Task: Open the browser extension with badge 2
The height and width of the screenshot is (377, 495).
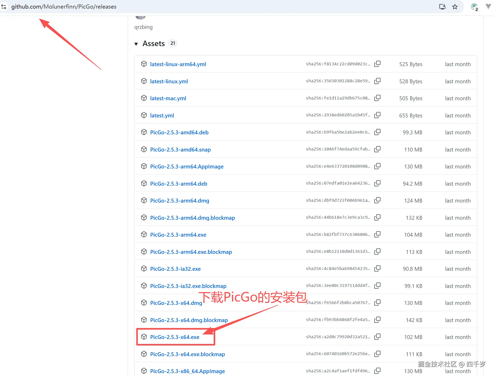Action: pyautogui.click(x=474, y=7)
